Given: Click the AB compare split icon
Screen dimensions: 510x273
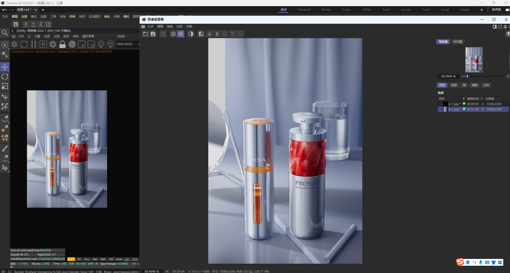Looking at the screenshot, I should [x=201, y=34].
